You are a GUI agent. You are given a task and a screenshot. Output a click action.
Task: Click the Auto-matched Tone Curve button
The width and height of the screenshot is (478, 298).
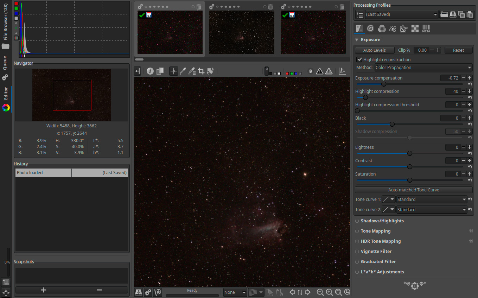point(413,190)
